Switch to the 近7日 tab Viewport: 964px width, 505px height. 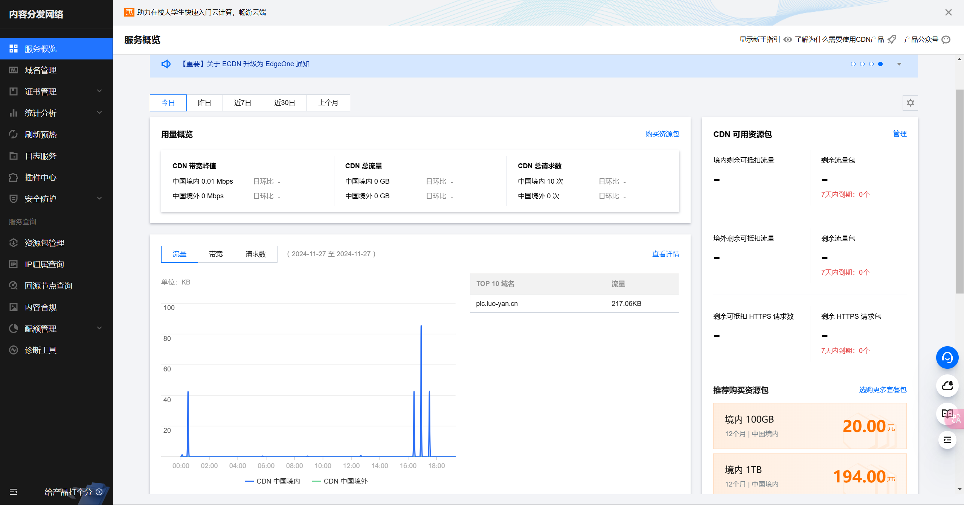pyautogui.click(x=243, y=103)
